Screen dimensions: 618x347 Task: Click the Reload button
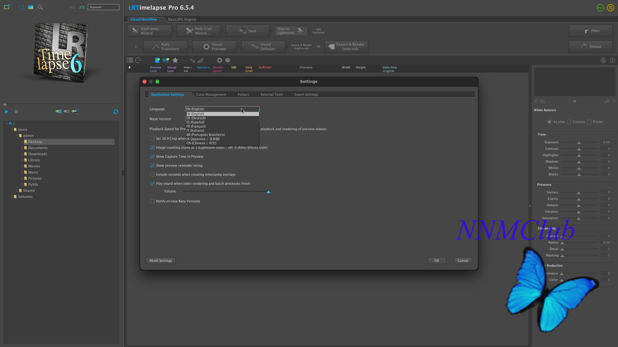[x=591, y=47]
